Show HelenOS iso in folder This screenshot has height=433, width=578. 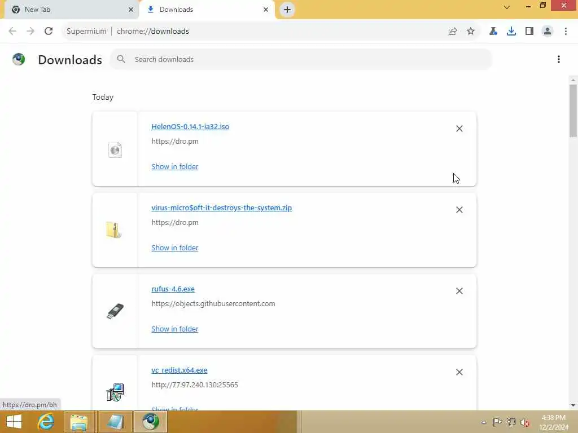tap(175, 166)
